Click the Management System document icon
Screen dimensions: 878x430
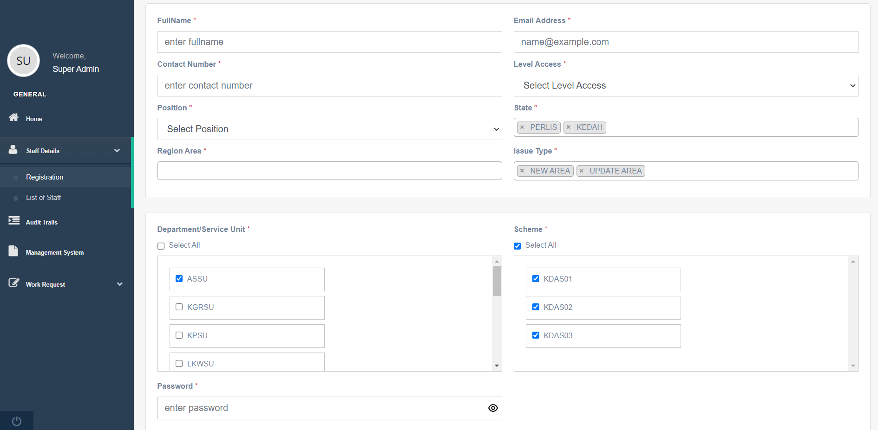coord(13,251)
